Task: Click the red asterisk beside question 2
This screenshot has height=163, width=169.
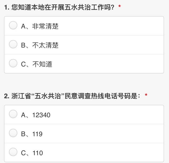Action: click(146, 95)
